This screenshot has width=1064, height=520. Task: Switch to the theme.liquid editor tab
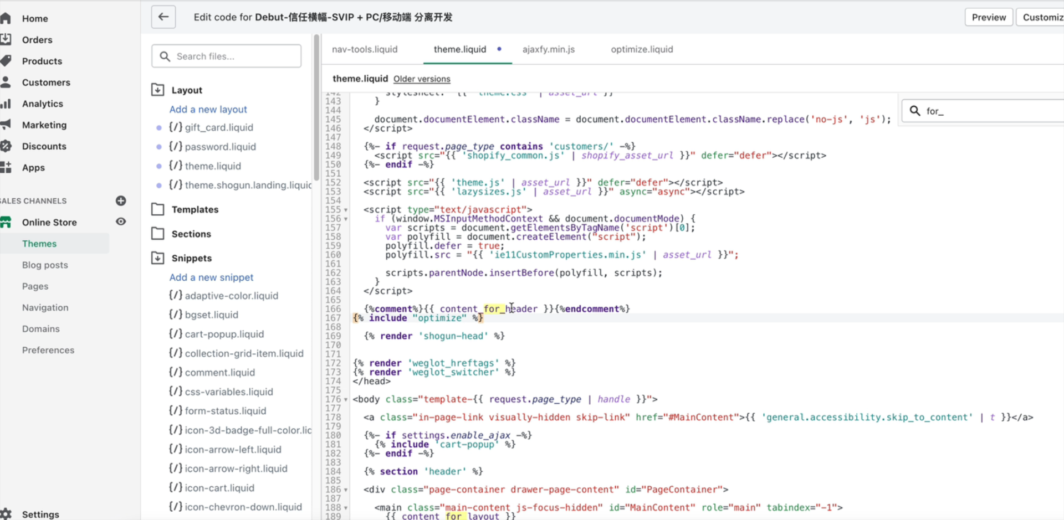click(x=460, y=49)
